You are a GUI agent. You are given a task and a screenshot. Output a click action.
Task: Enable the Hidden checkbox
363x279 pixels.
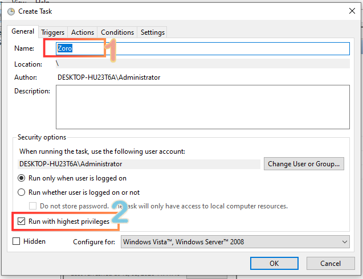pos(17,241)
